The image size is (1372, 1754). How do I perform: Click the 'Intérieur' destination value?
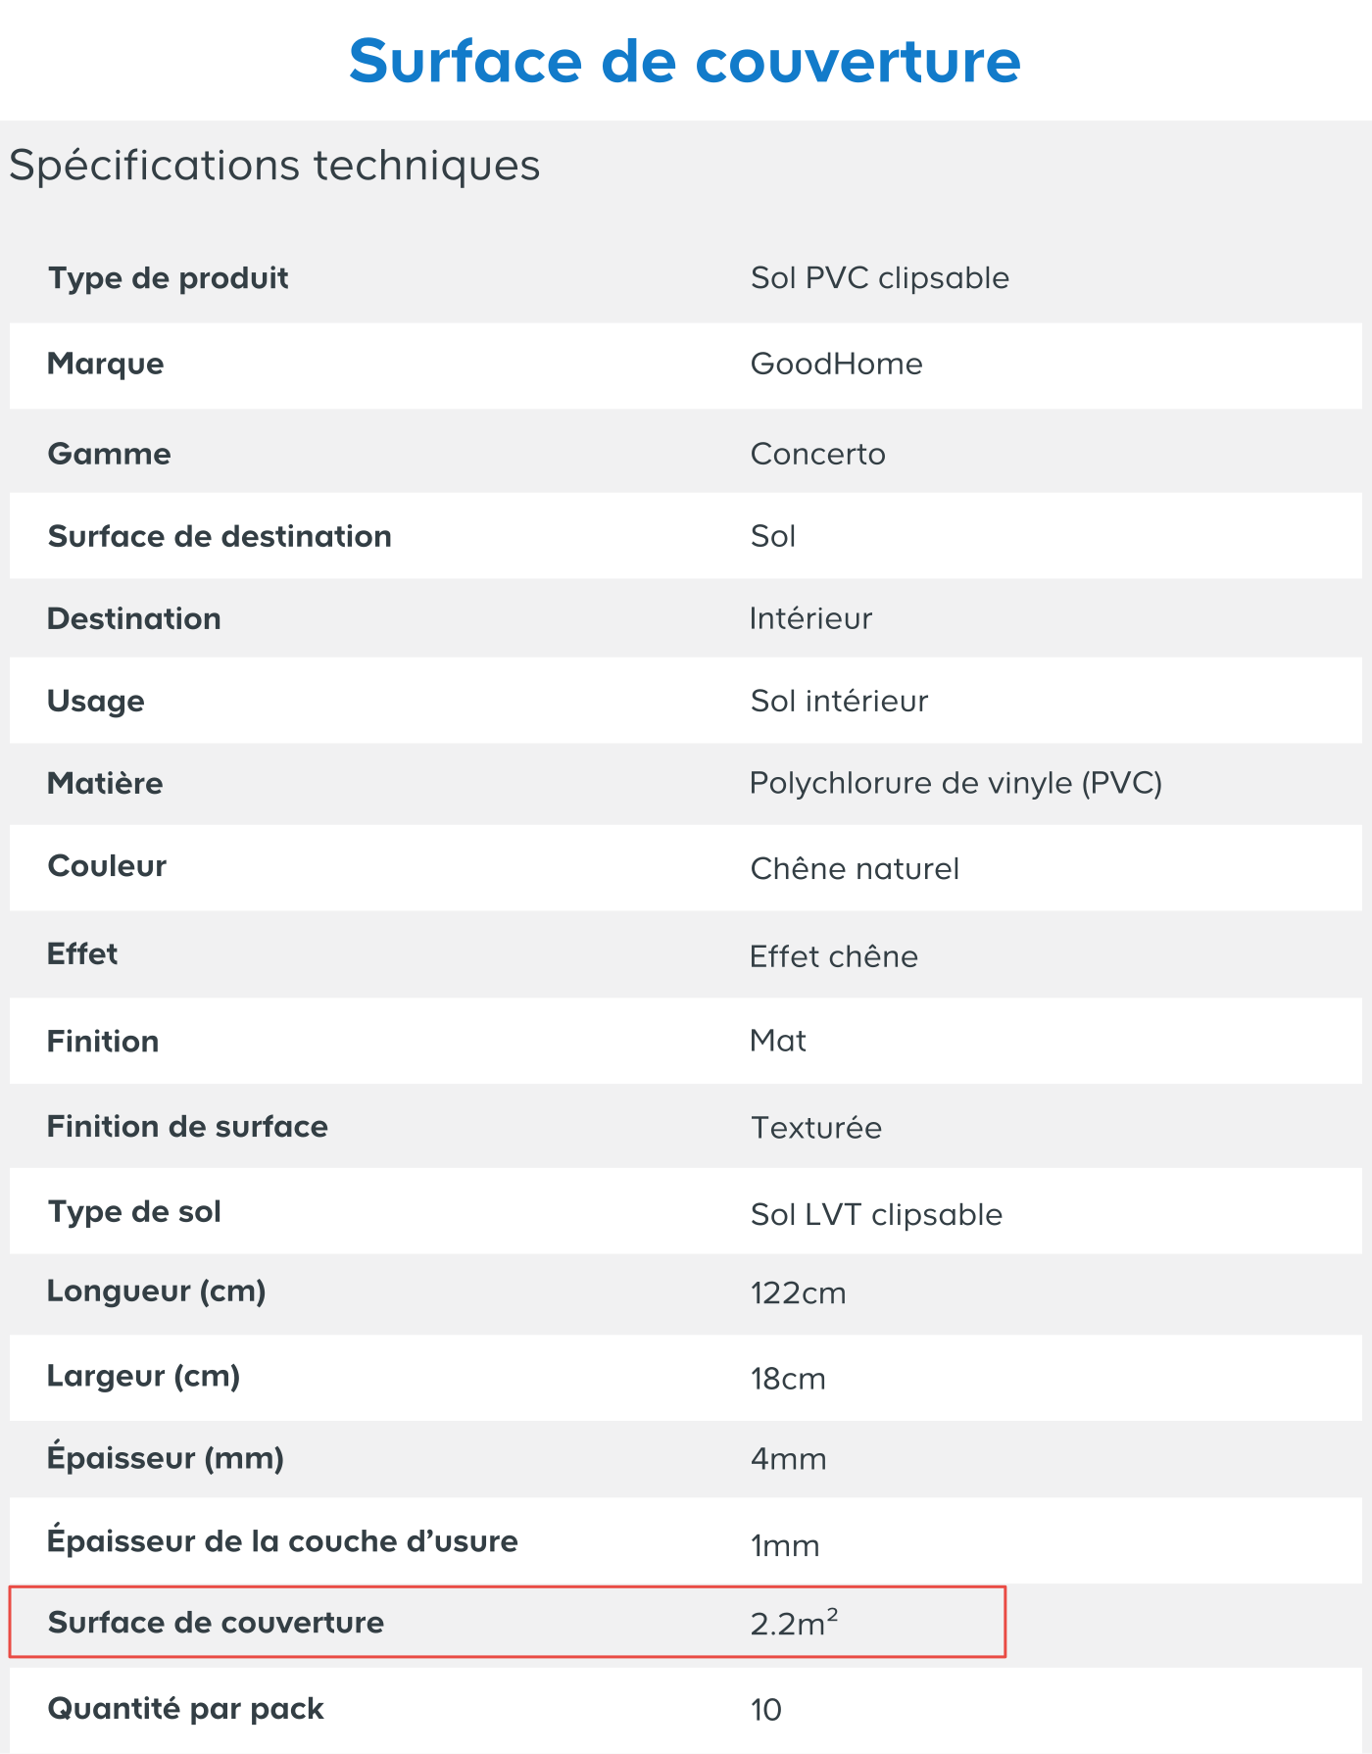coord(810,619)
